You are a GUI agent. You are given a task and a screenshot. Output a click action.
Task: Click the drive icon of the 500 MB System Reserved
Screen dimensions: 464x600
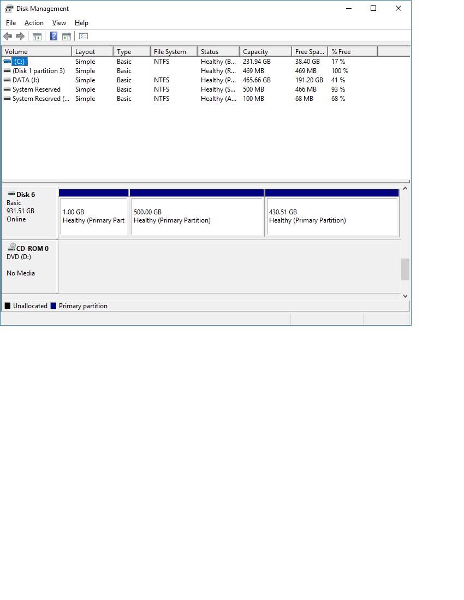point(7,89)
